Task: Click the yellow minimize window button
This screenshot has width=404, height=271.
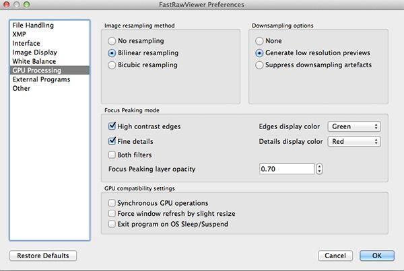Action: 16,4
